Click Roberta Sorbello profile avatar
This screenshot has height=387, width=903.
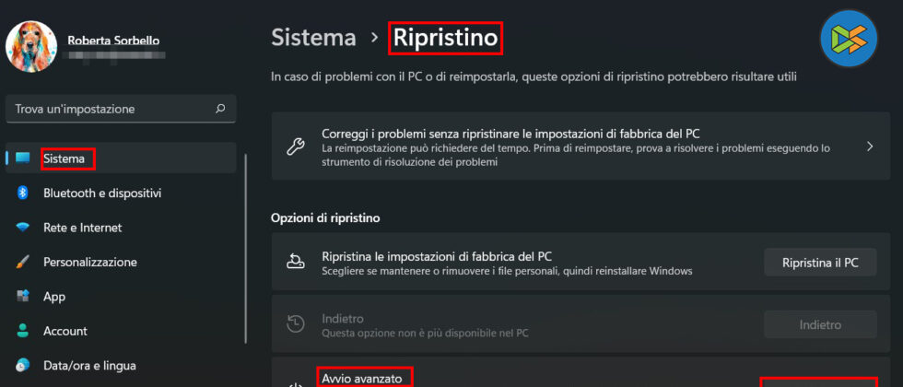click(31, 46)
